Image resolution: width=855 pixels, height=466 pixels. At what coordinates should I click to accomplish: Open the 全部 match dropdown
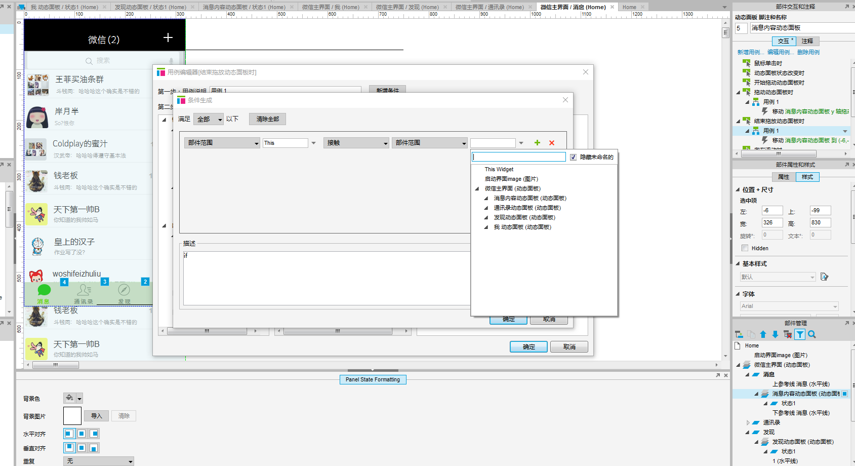(x=209, y=119)
